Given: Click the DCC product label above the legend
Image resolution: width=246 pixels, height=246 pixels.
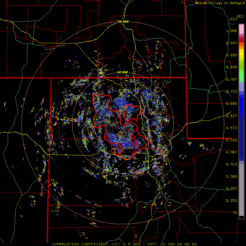Looking at the screenshot, I should (x=240, y=16).
